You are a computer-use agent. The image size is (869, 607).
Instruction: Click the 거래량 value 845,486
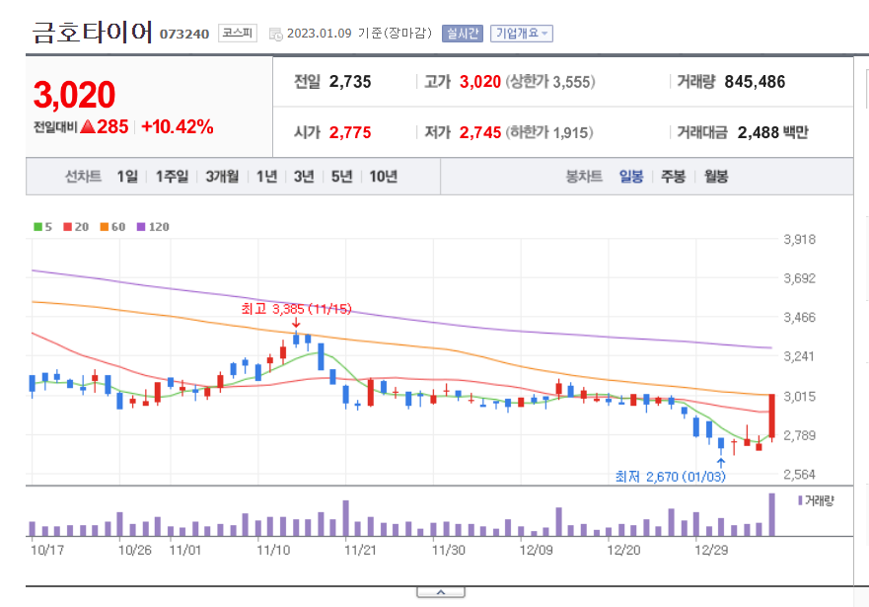755,82
